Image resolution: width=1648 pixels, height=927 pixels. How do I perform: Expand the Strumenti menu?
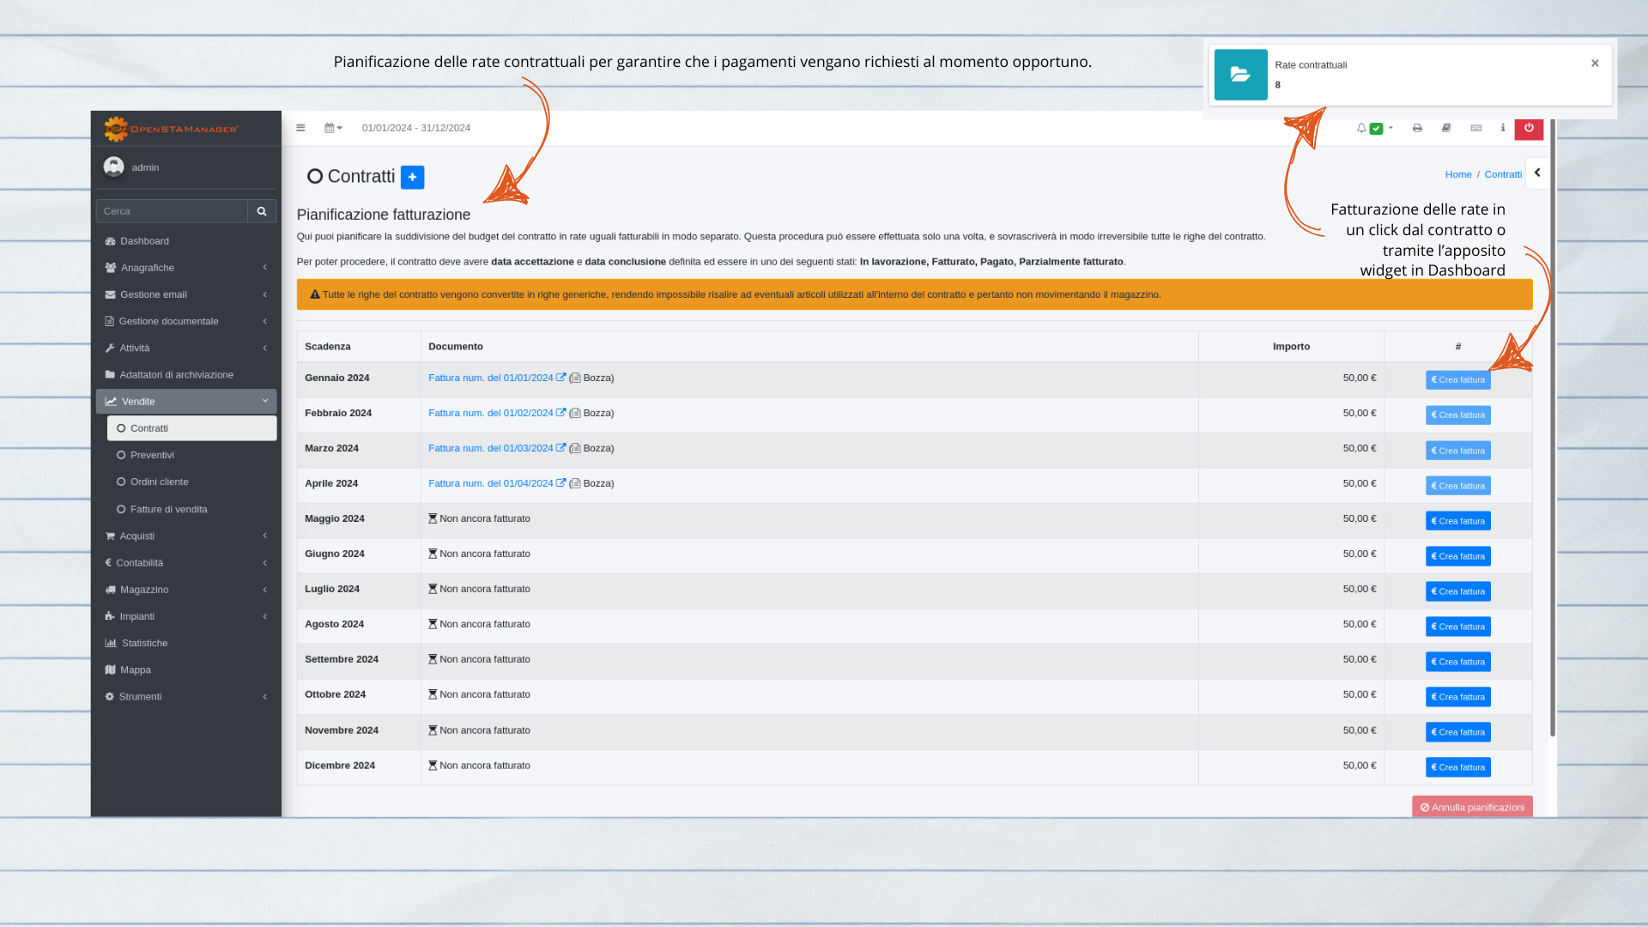(186, 697)
